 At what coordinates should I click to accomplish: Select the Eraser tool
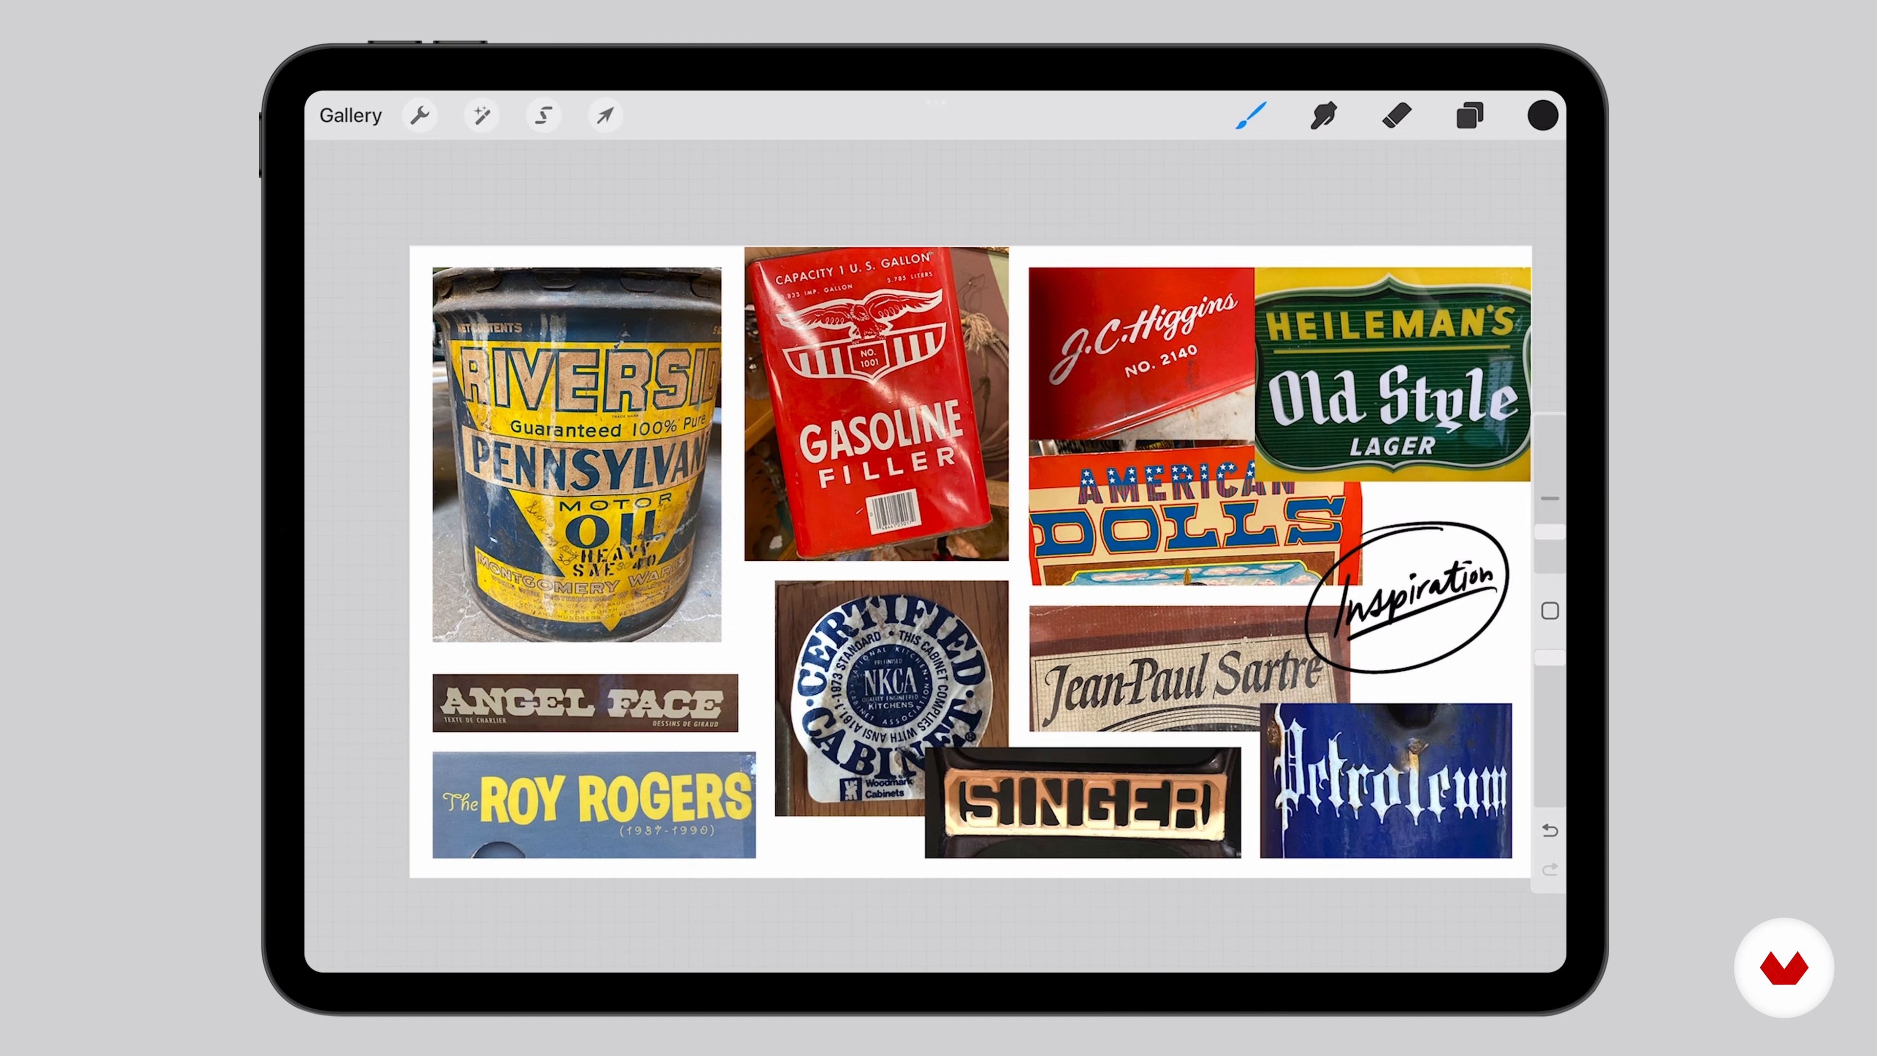point(1397,115)
